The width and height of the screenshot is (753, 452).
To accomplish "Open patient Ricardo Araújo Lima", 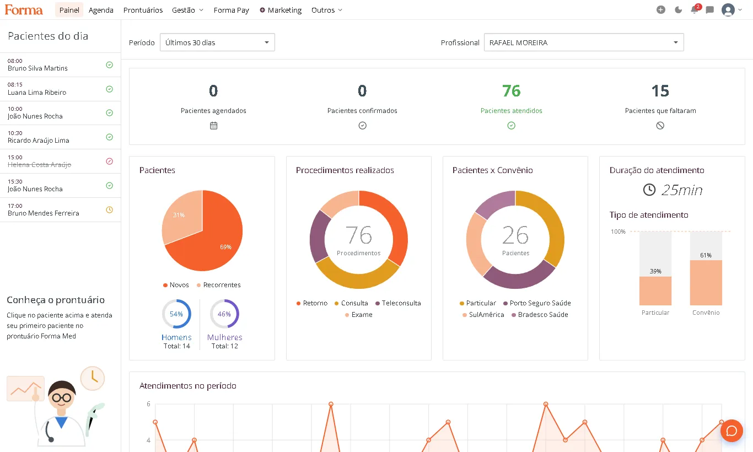I will tap(60, 137).
